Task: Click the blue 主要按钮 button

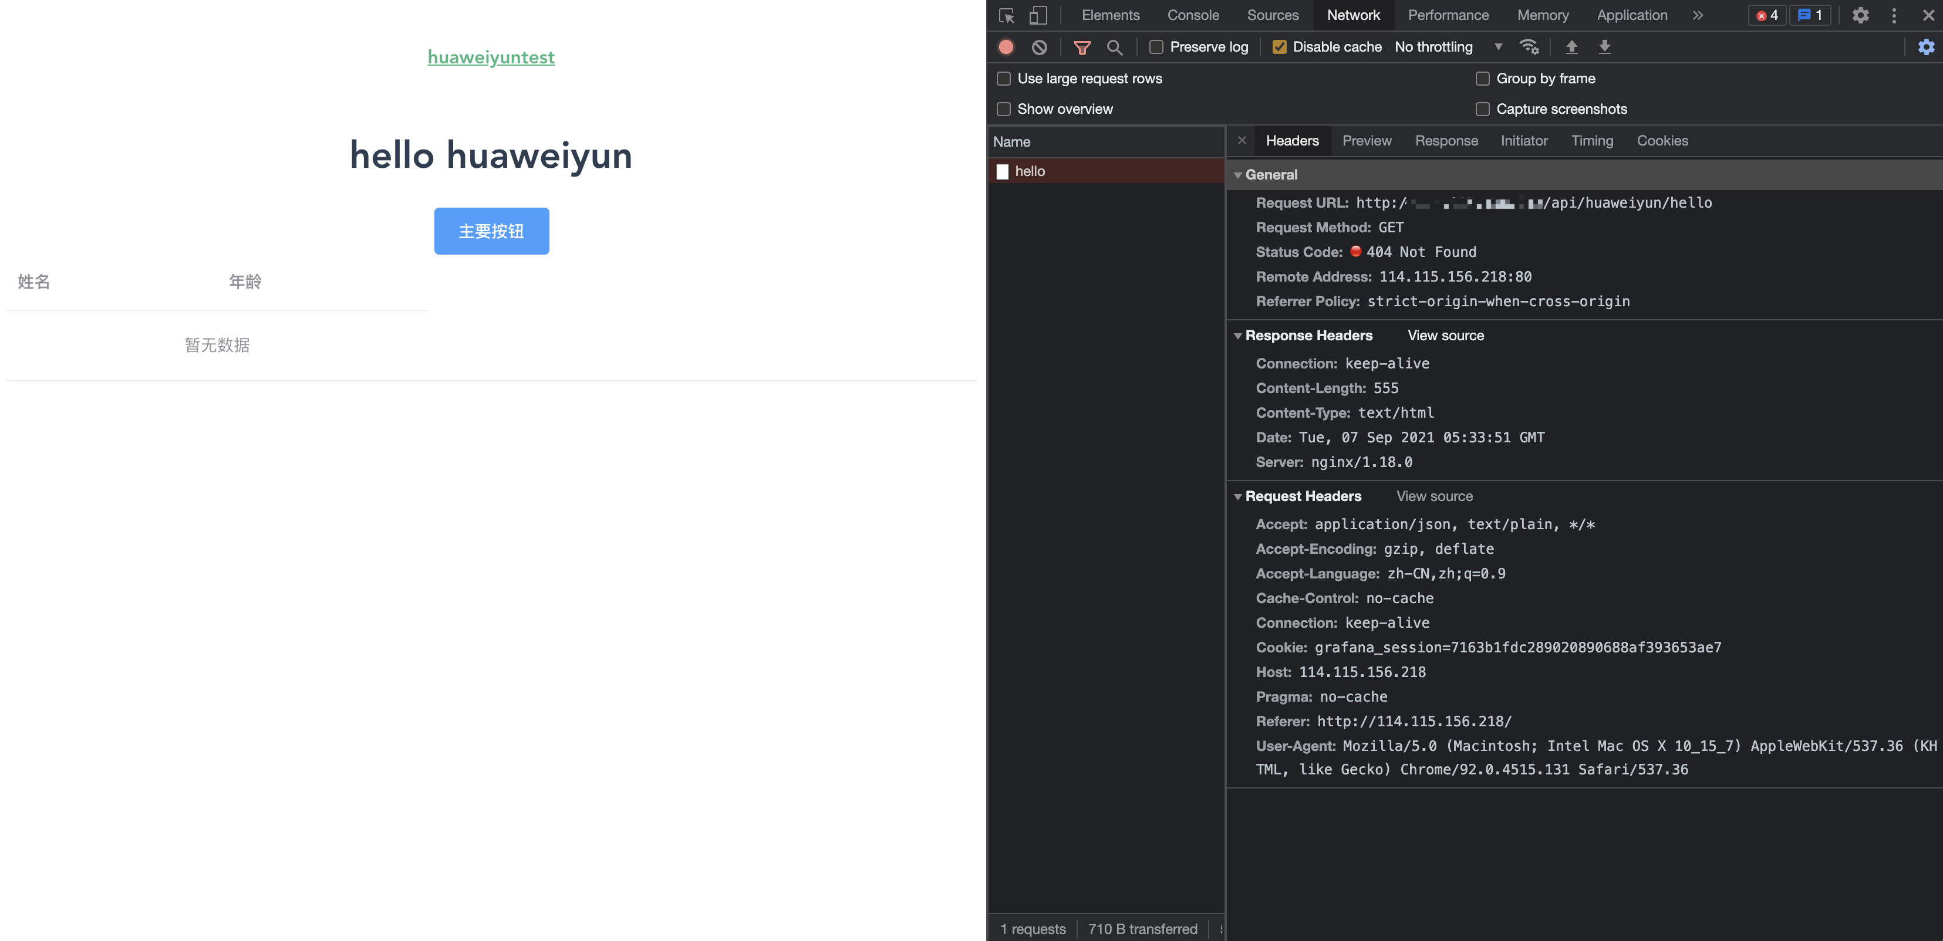Action: [491, 231]
